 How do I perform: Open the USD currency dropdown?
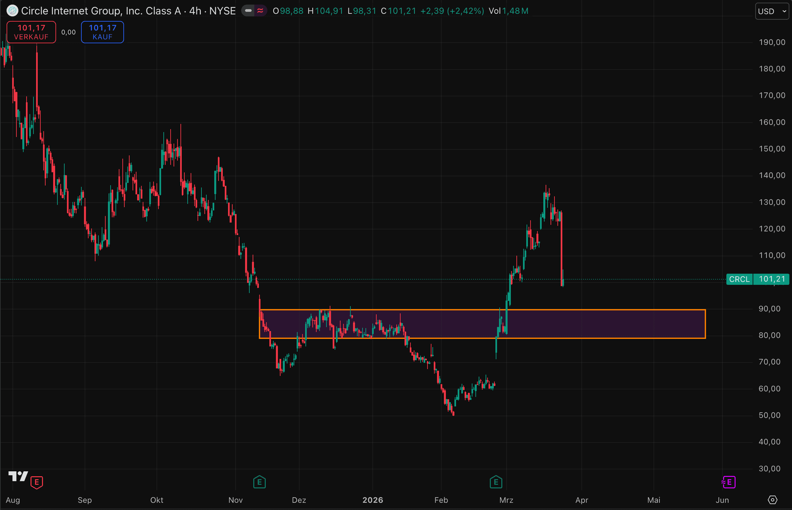[x=767, y=11]
